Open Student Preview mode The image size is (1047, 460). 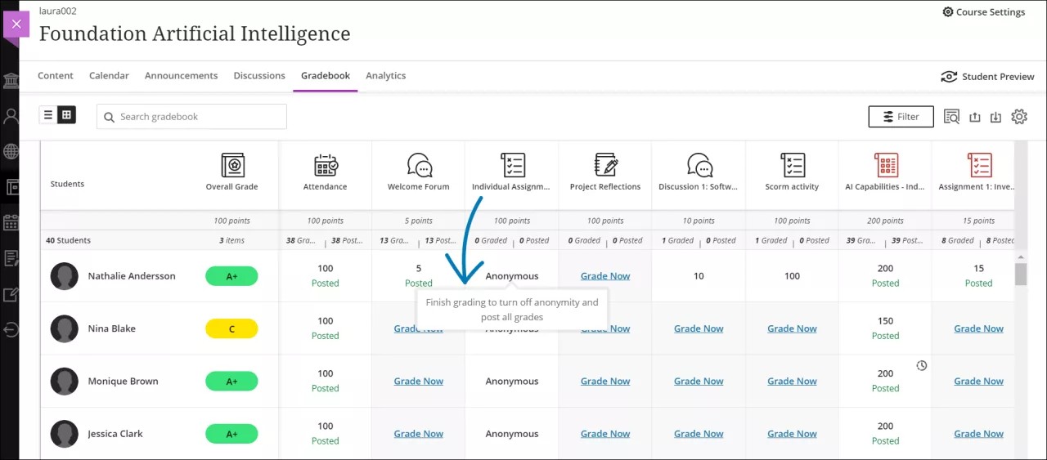click(x=987, y=77)
